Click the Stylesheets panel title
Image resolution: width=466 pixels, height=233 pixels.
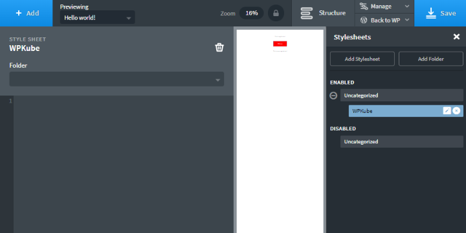(x=352, y=37)
